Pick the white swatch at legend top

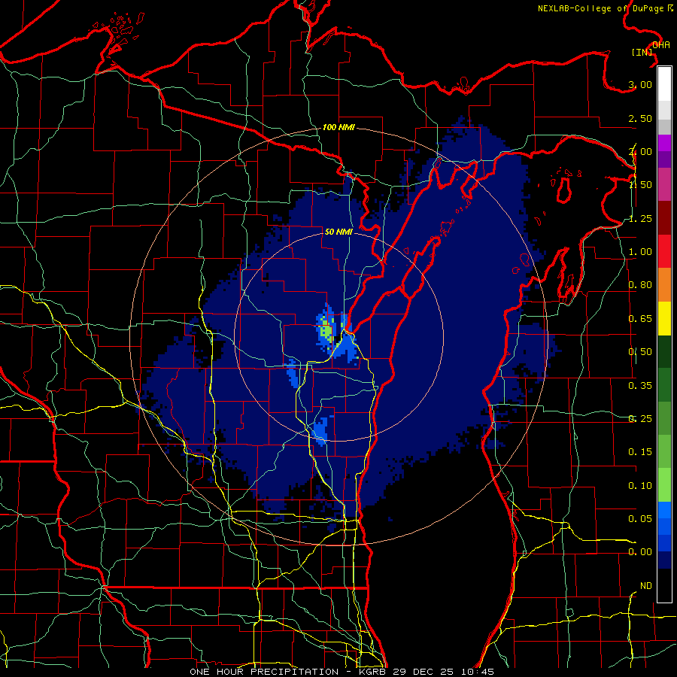point(664,83)
